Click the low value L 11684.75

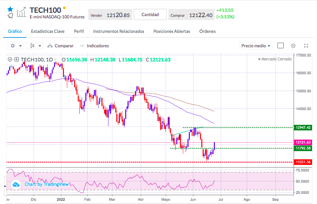tap(130, 60)
